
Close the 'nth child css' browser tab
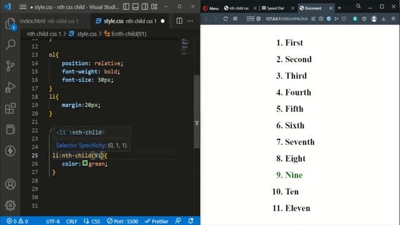pos(255,8)
